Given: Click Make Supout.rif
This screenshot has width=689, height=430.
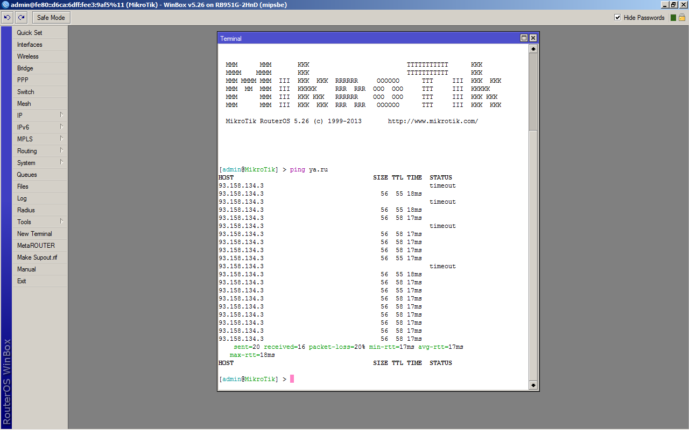Looking at the screenshot, I should (x=40, y=257).
